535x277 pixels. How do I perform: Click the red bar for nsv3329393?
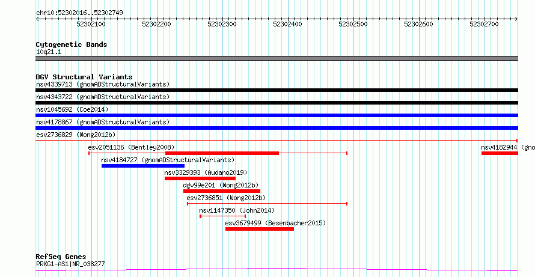point(200,178)
